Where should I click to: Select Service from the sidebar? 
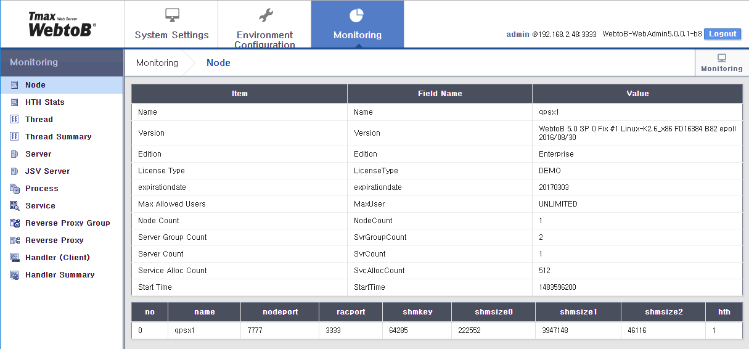point(62,206)
